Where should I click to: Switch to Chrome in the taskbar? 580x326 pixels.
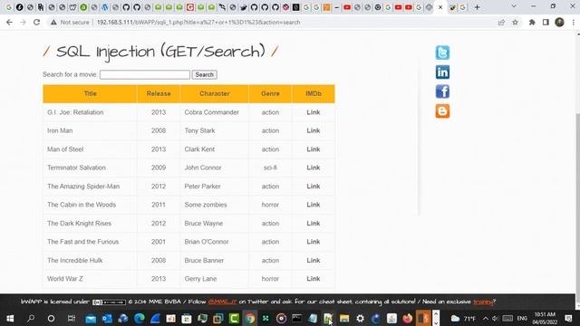click(x=250, y=318)
